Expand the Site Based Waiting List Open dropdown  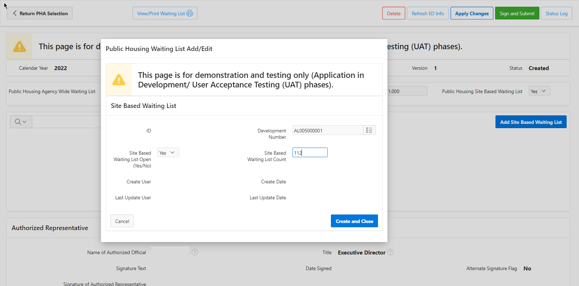point(168,153)
